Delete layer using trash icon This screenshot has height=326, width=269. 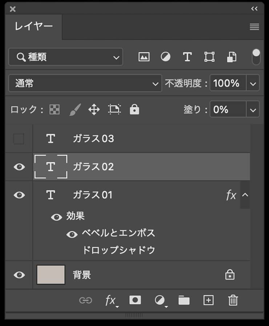pyautogui.click(x=233, y=300)
